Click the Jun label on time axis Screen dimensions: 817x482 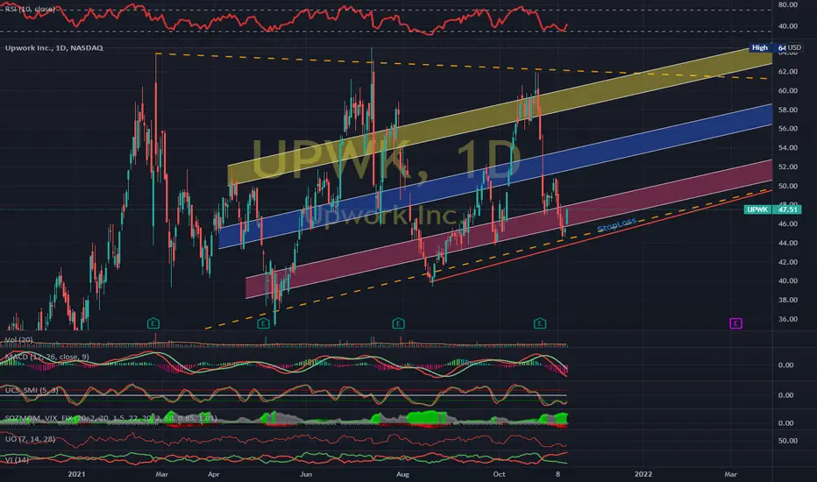(x=306, y=474)
